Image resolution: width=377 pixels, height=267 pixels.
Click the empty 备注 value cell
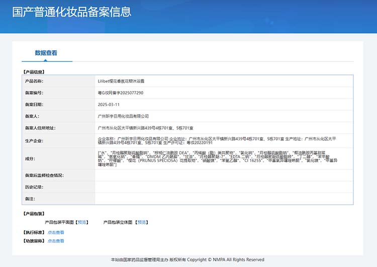(224, 199)
